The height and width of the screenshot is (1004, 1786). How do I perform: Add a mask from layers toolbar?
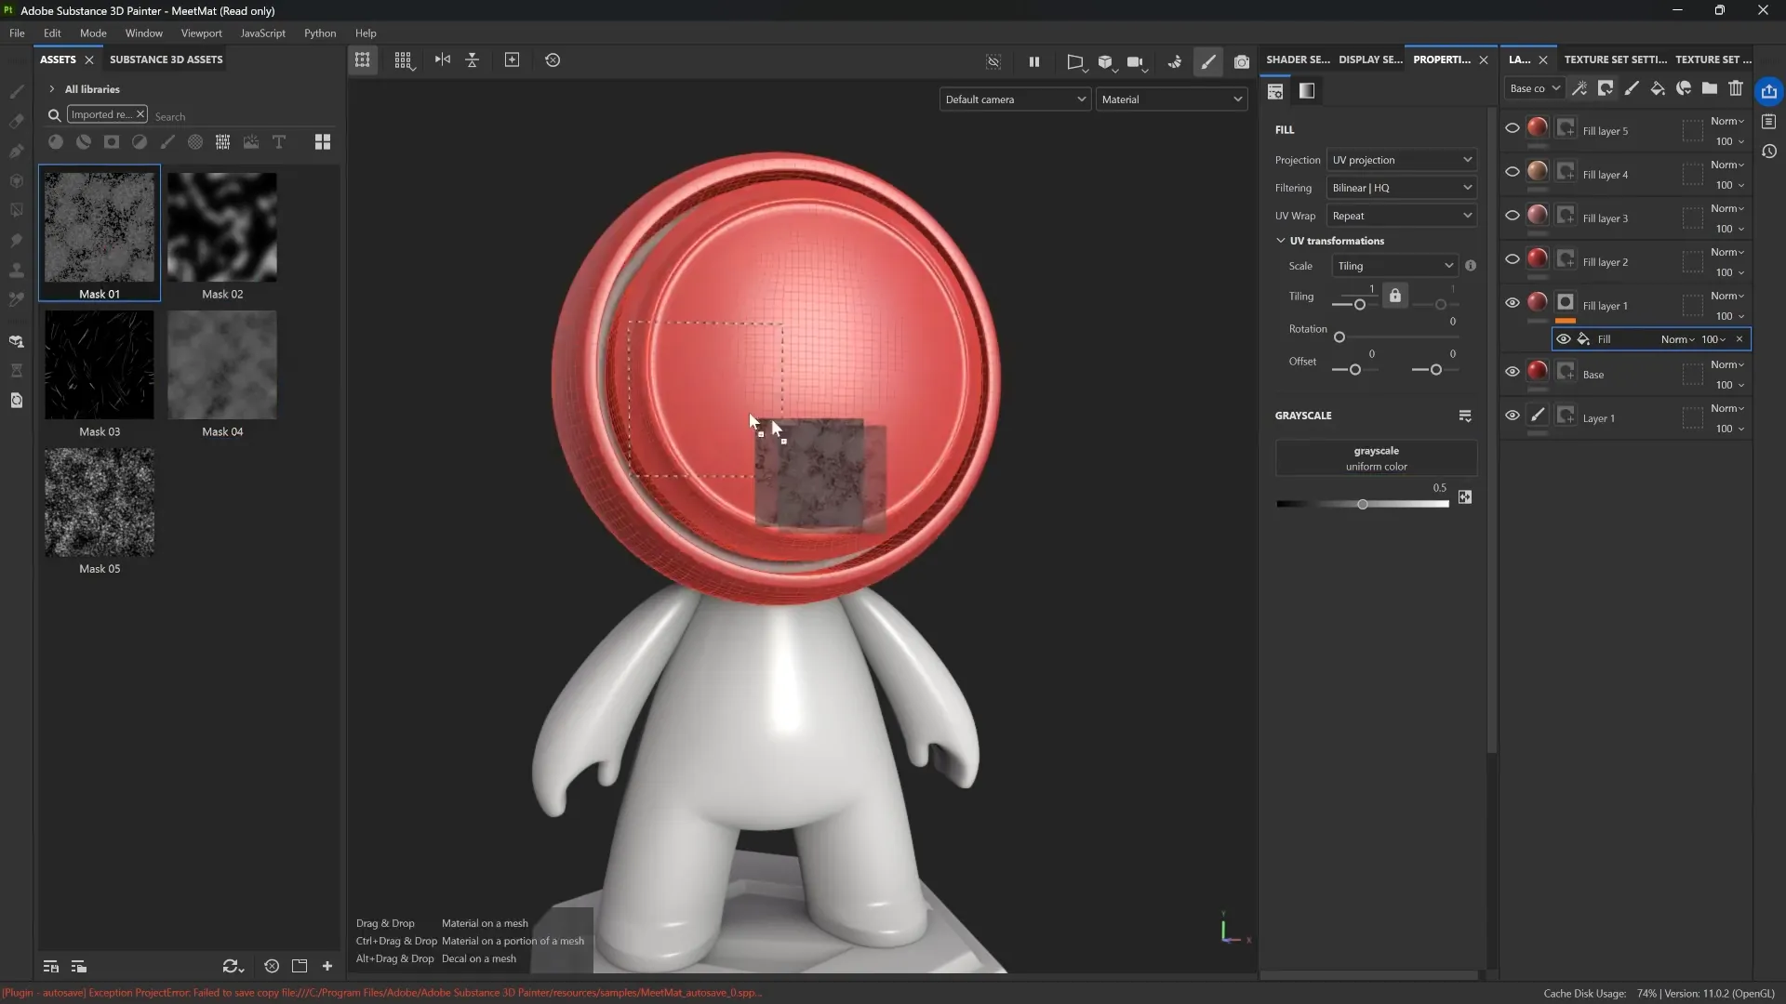point(1606,88)
